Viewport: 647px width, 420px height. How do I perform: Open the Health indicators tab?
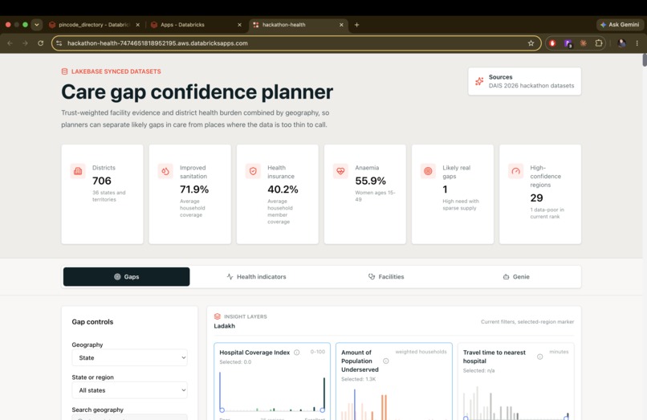coord(256,277)
